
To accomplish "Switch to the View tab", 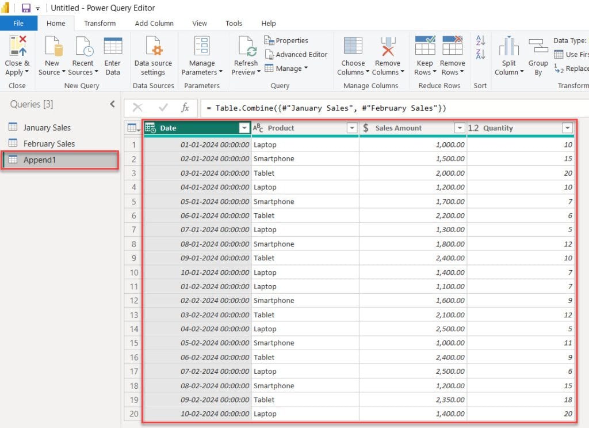I will [200, 23].
